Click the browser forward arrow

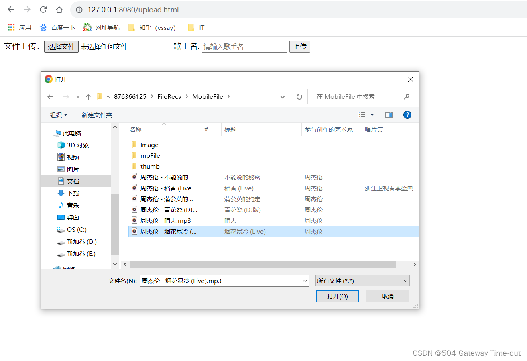(x=27, y=10)
